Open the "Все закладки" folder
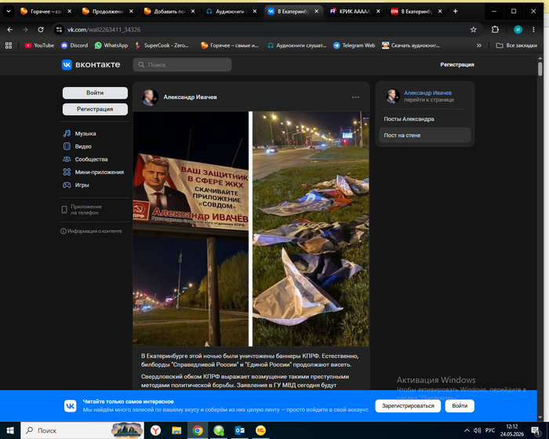The image size is (549, 439). tap(517, 45)
